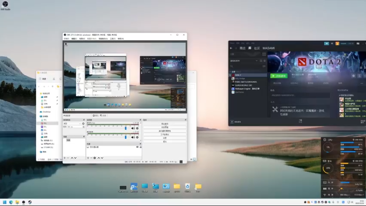The width and height of the screenshot is (366, 206).
Task: Open Steam from the Windows taskbar
Action: 30,202
